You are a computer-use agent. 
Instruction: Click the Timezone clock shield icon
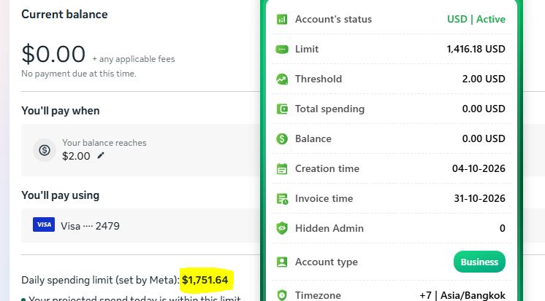(x=282, y=295)
